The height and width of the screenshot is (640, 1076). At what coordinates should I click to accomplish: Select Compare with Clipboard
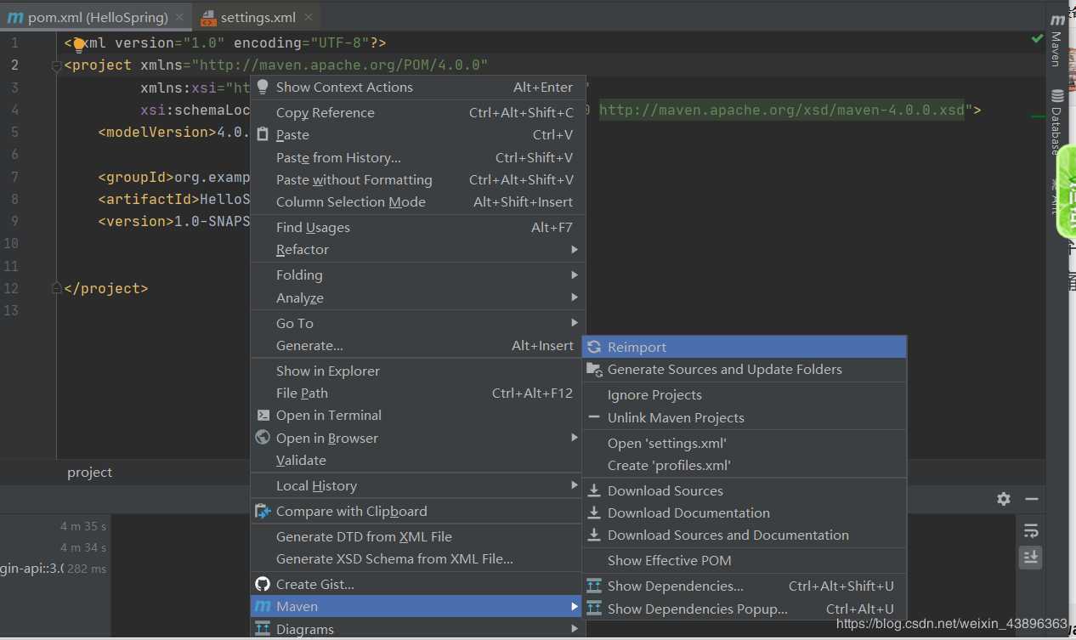pyautogui.click(x=416, y=511)
